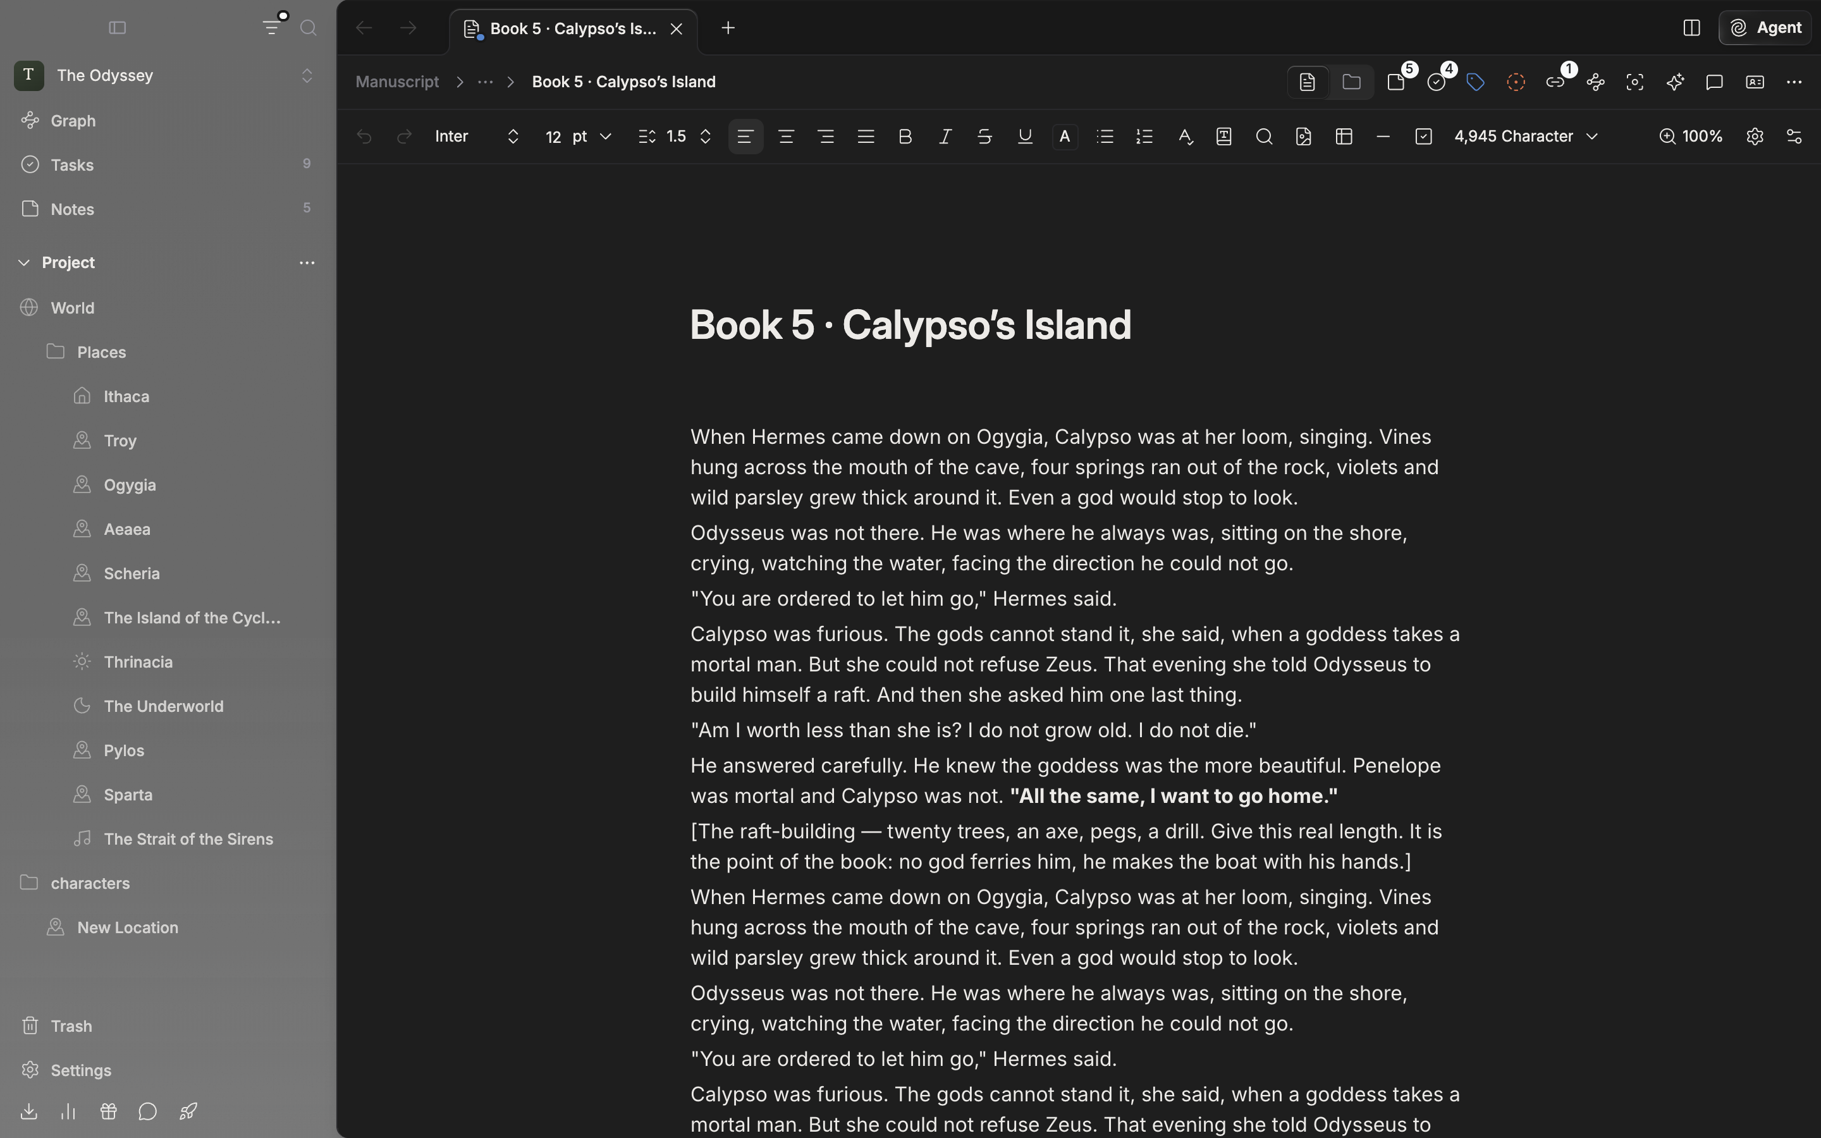1821x1138 pixels.
Task: Open the Trash in sidebar
Action: [168, 1026]
